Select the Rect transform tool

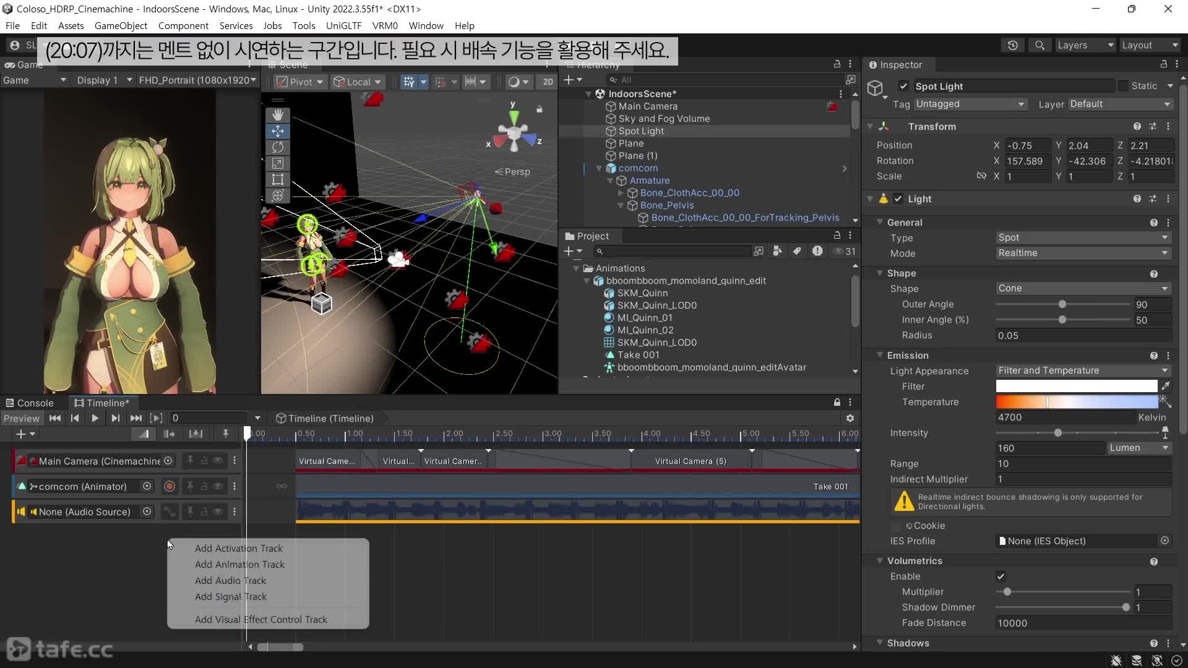pos(278,179)
